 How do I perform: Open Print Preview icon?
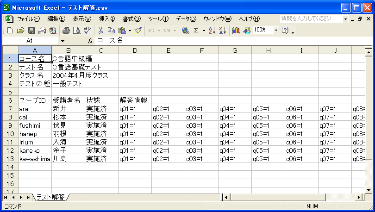click(76, 31)
